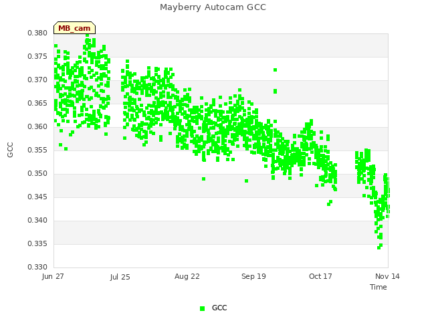This screenshot has height=321, width=428.
Task: Click the Jun 27 x-axis label
Action: [53, 276]
